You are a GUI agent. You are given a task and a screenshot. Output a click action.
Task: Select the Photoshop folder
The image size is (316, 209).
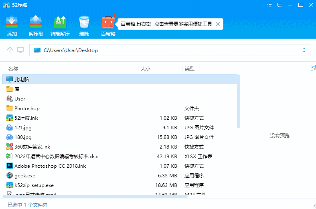[x=120, y=108]
